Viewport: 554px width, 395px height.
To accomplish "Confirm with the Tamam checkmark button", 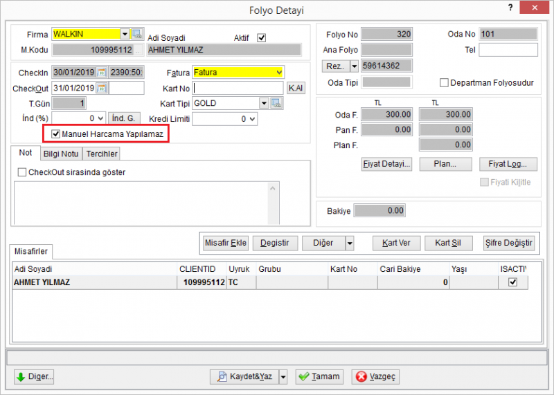I will click(x=319, y=376).
